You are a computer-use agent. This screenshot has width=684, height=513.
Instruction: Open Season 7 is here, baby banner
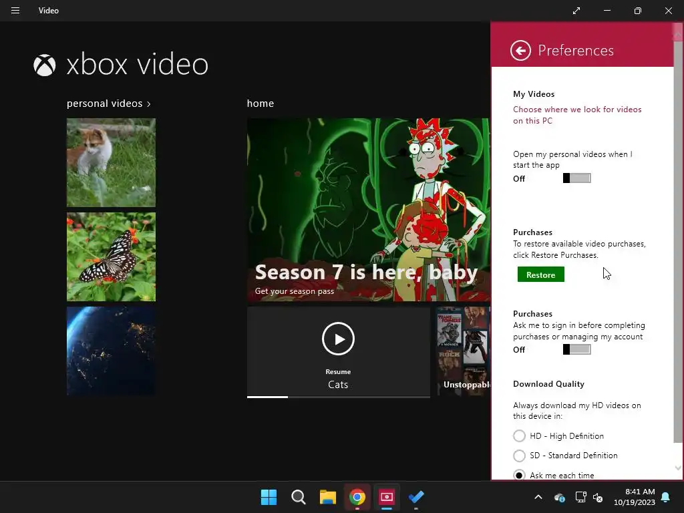coord(369,209)
